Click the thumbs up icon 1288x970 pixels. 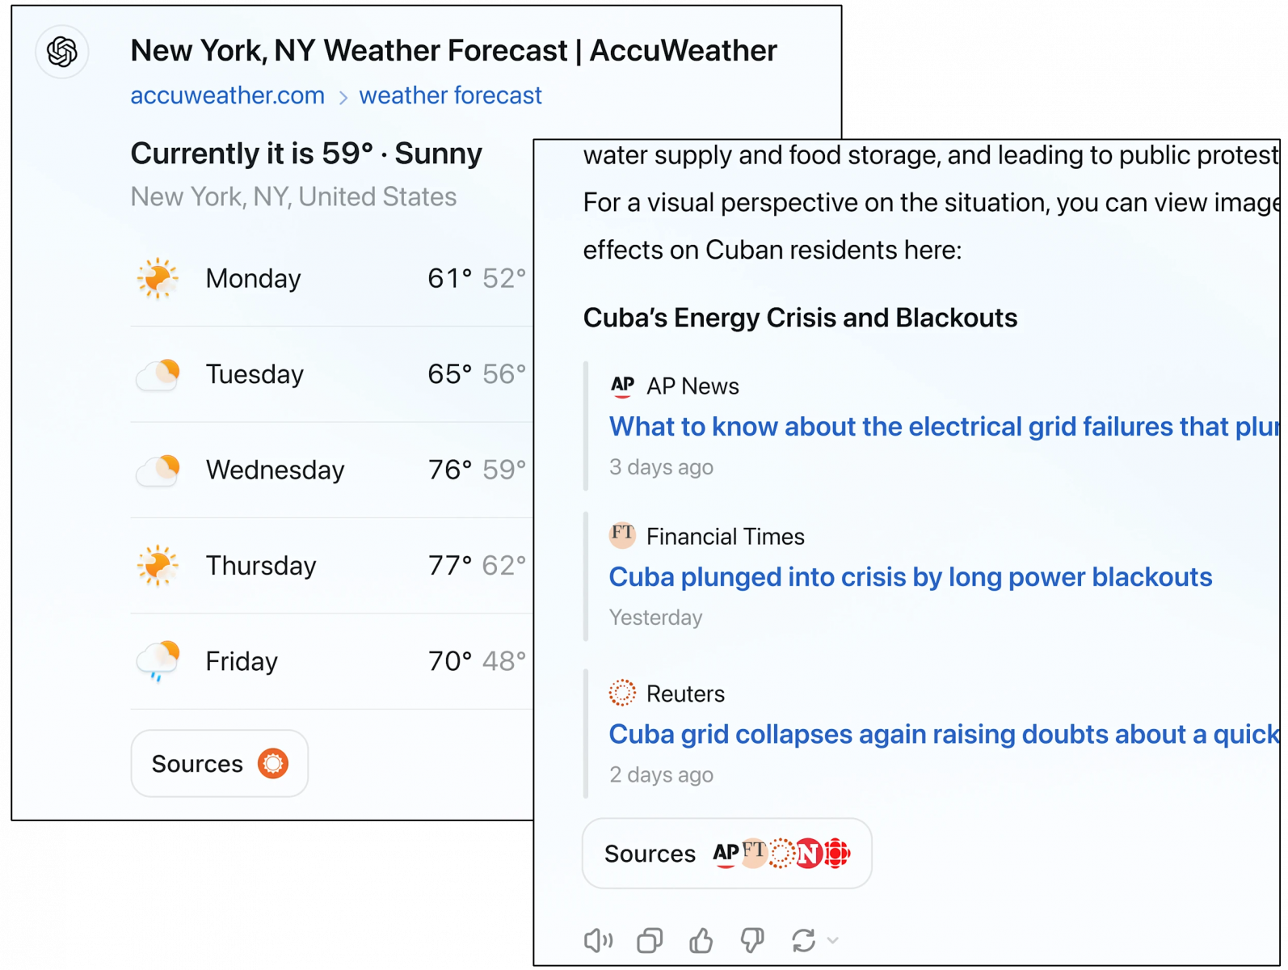[701, 940]
